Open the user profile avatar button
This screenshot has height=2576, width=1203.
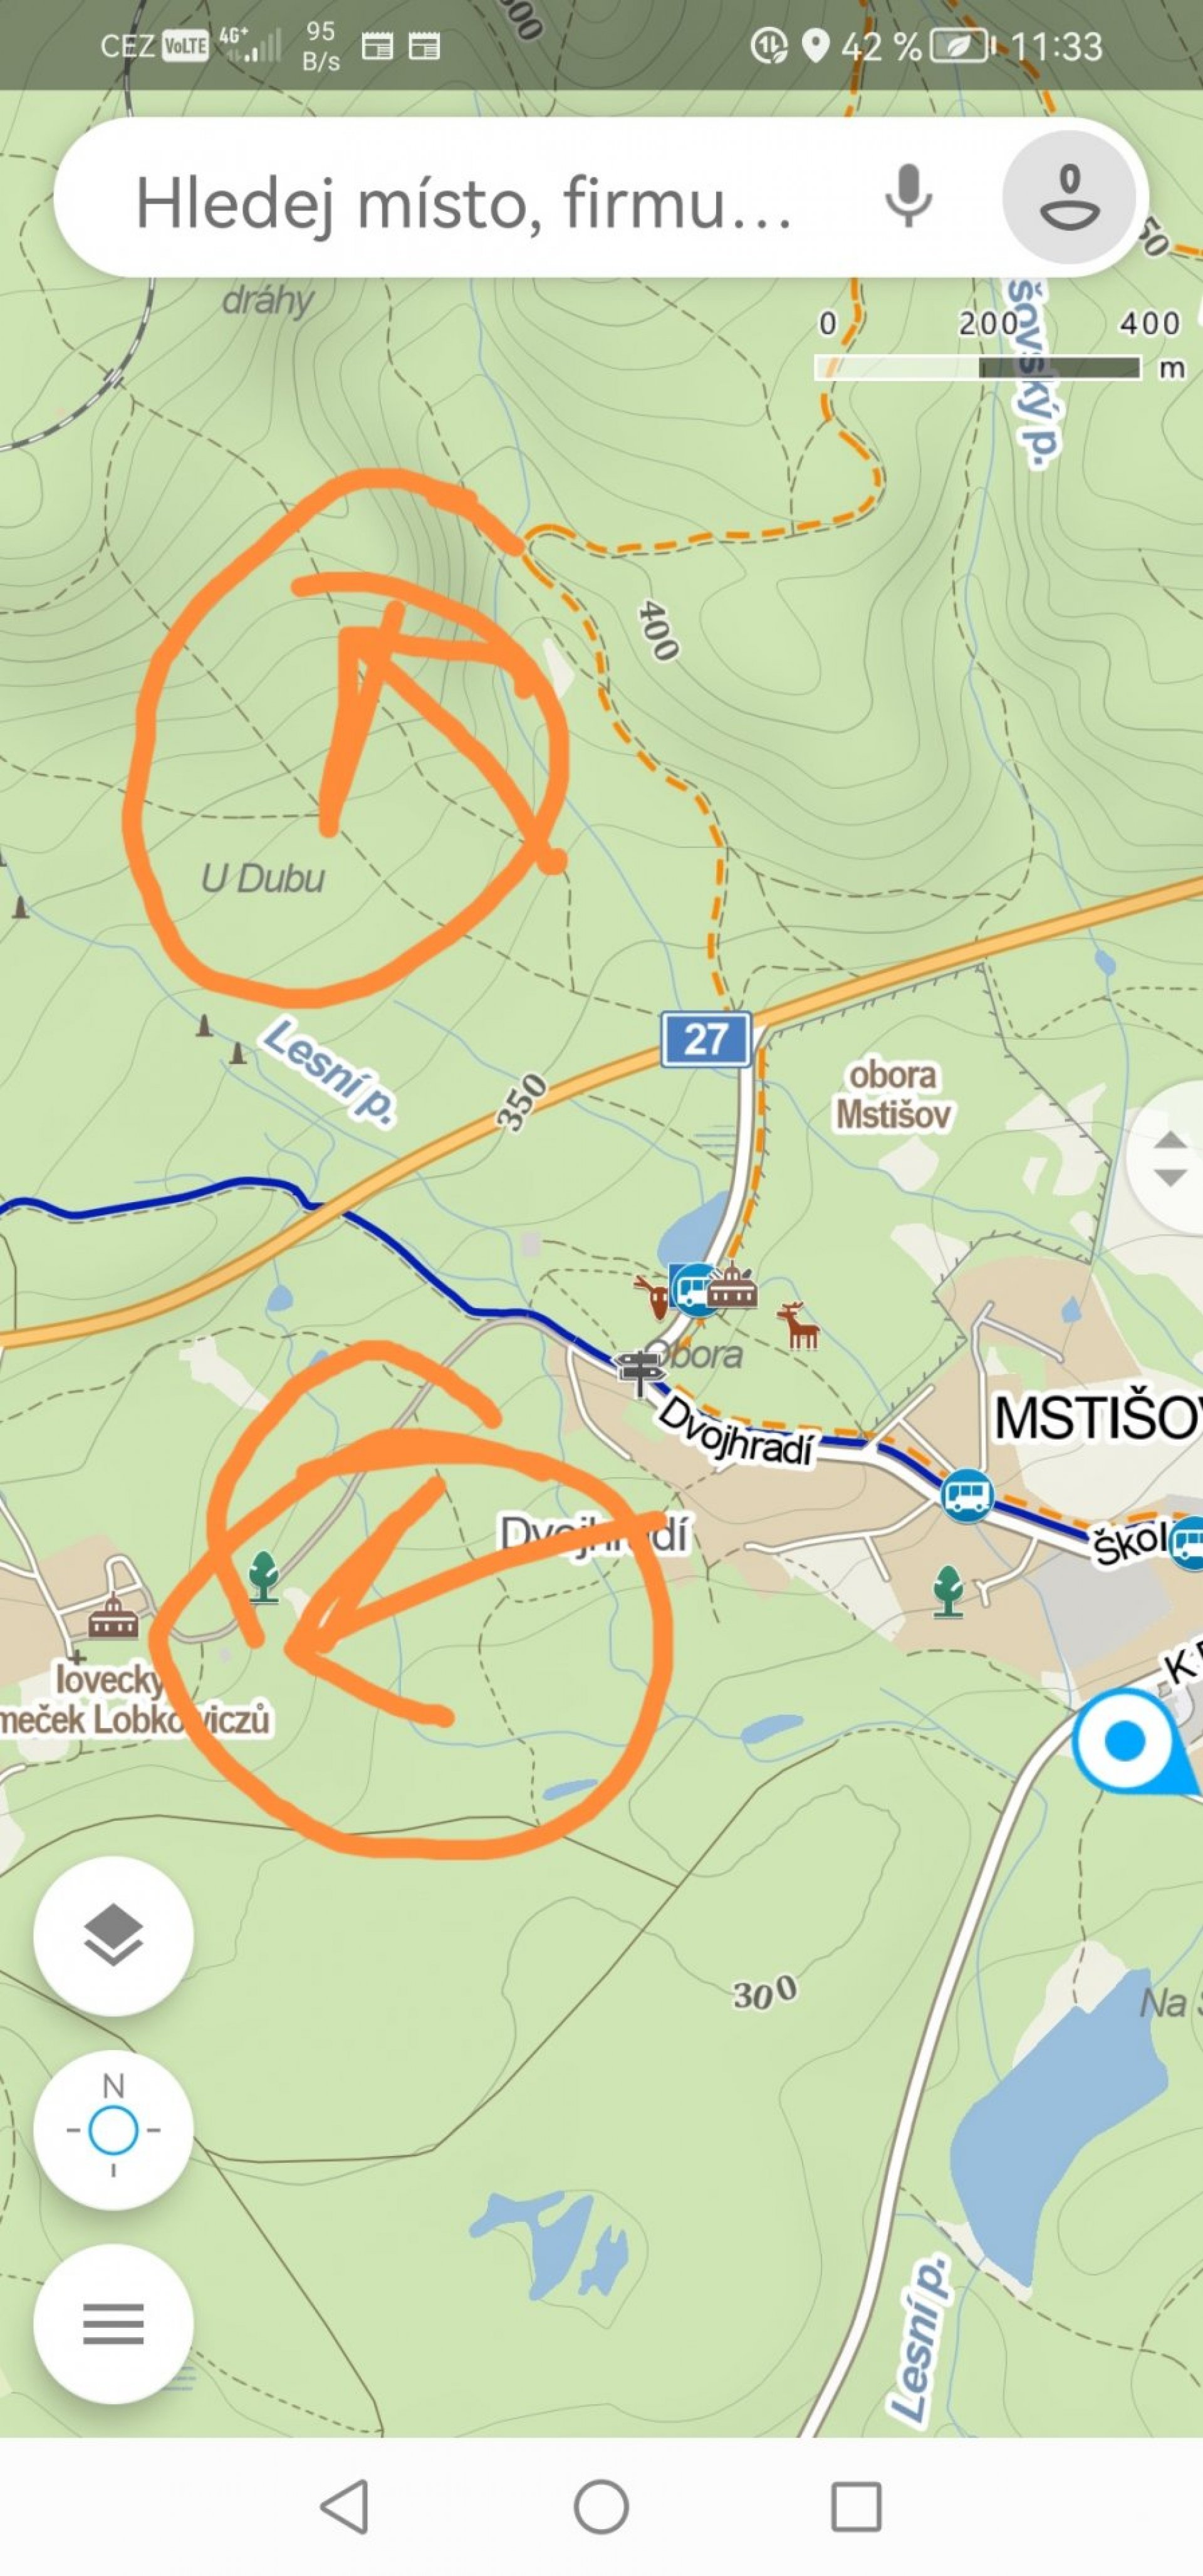click(1069, 197)
